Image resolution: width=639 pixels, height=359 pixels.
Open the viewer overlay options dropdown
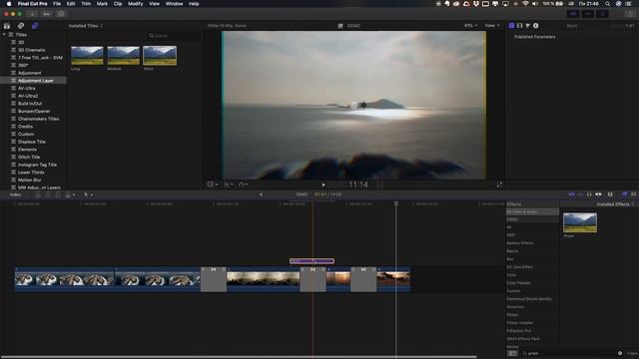pyautogui.click(x=213, y=184)
